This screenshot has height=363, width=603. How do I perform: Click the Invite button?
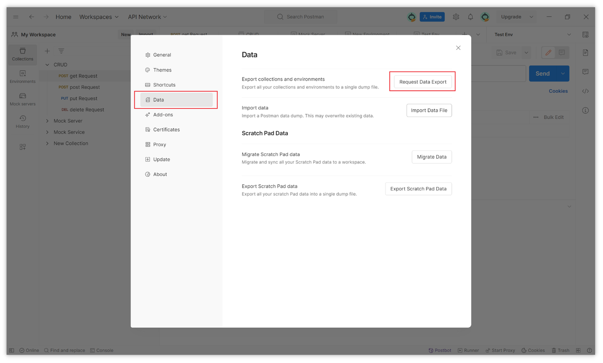pyautogui.click(x=432, y=17)
